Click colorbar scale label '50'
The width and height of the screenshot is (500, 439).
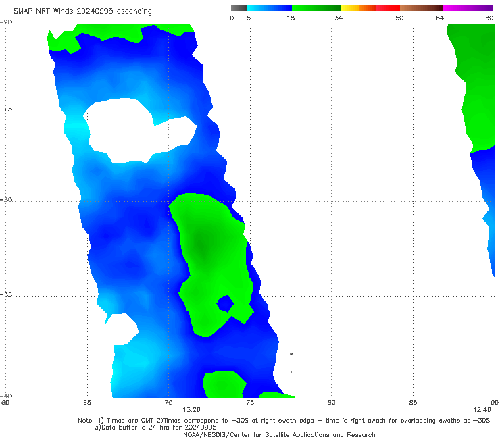pyautogui.click(x=399, y=18)
